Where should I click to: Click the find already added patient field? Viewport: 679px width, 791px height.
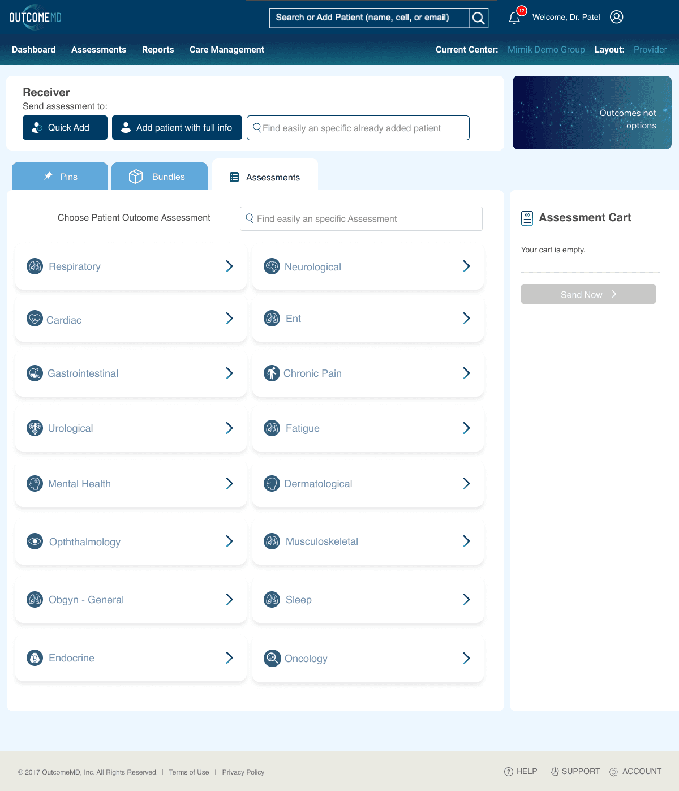point(358,128)
